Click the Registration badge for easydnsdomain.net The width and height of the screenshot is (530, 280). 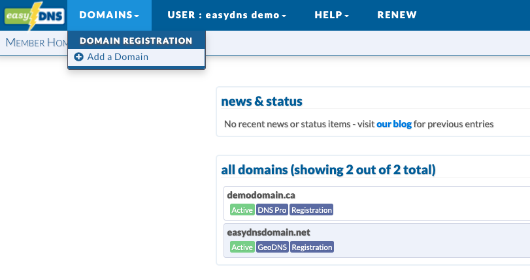(312, 247)
